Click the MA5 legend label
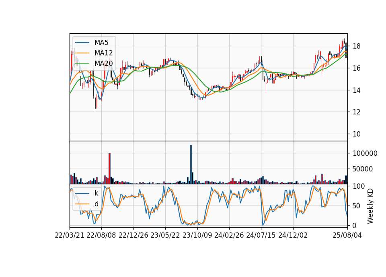The image size is (386, 277). tap(101, 43)
